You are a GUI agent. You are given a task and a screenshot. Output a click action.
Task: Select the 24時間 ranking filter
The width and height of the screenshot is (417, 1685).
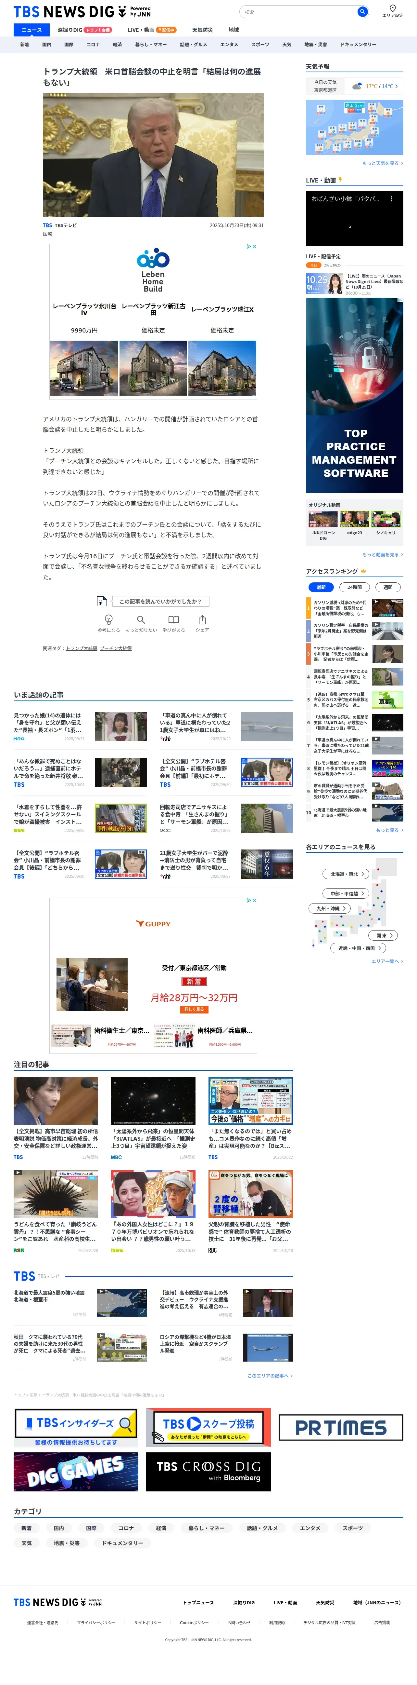pos(354,587)
